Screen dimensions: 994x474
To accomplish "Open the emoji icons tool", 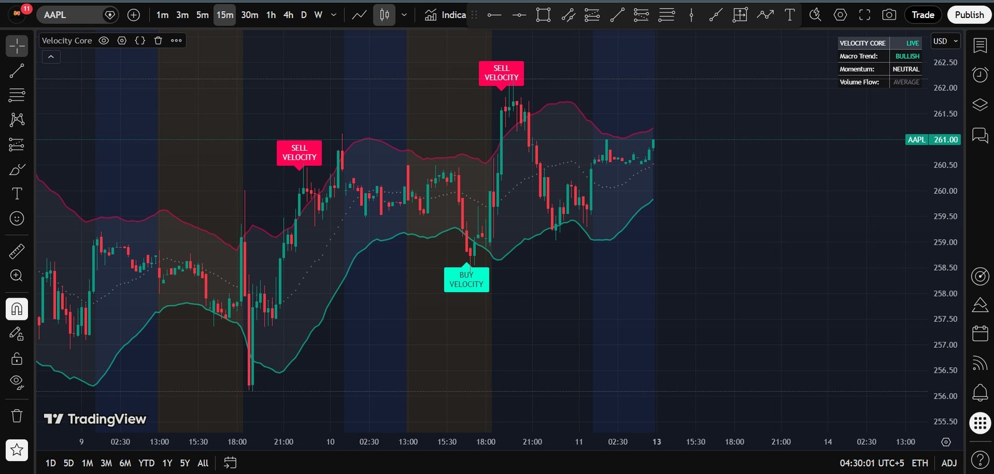I will pyautogui.click(x=17, y=219).
